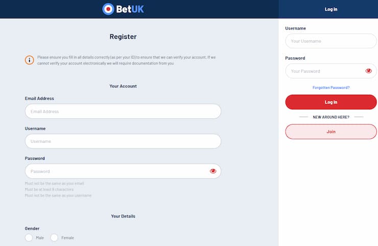The image size is (378, 246).
Task: Reveal the login password via eye icon
Action: [368, 71]
